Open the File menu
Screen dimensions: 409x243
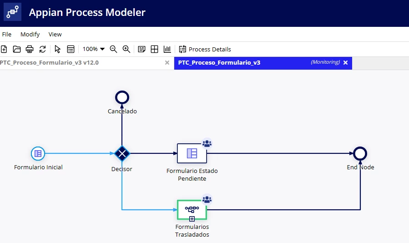pos(7,34)
